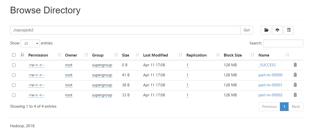This screenshot has height=138, width=311.
Task: Click the cut and paste list icon
Action: coord(289,30)
